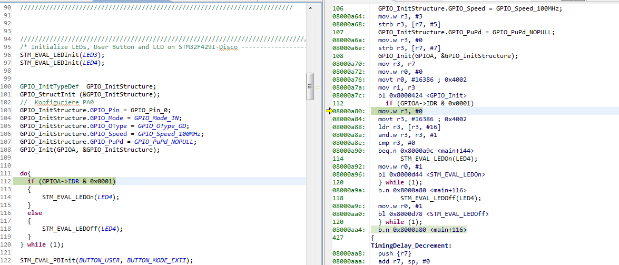The width and height of the screenshot is (619, 265).
Task: Click the do{ statement on line 111
Action: click(25, 173)
